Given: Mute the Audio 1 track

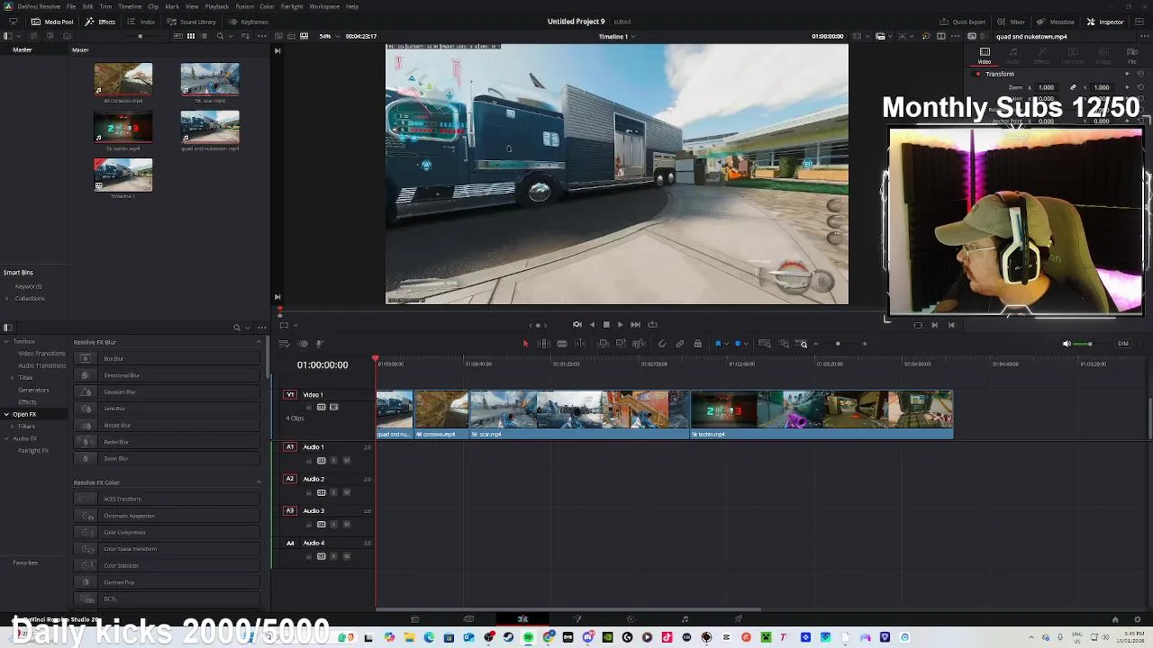Looking at the screenshot, I should click(x=347, y=461).
